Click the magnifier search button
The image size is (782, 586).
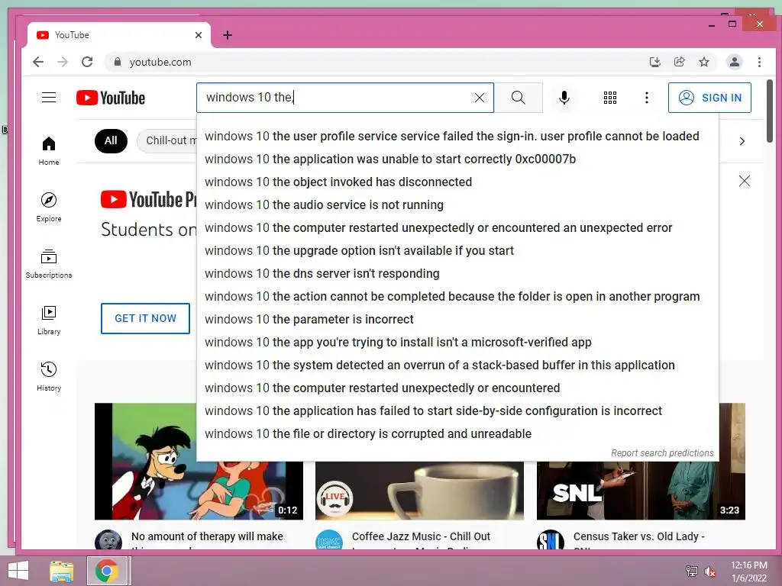(519, 98)
